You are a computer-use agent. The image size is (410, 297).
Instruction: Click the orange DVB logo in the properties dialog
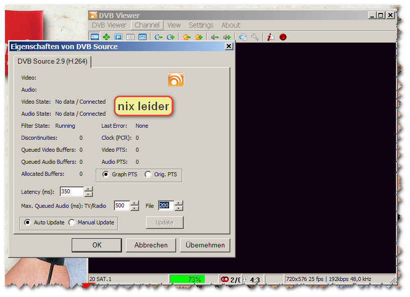point(176,79)
